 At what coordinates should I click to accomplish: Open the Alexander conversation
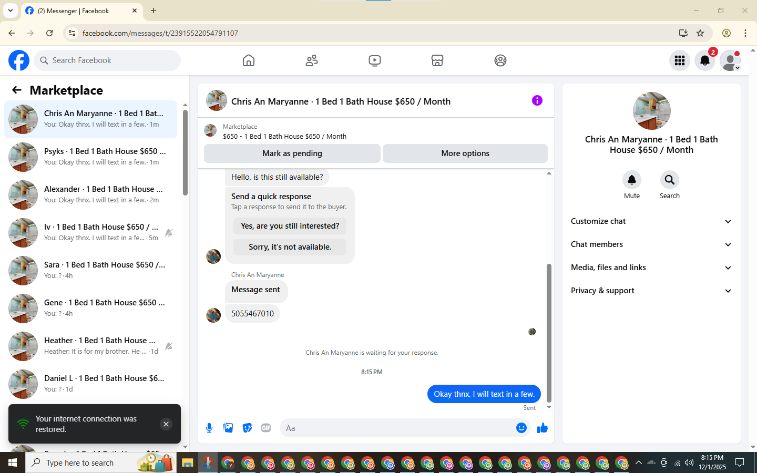[x=91, y=195]
